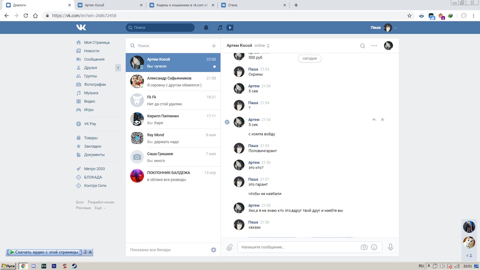Open the music note player icon
This screenshot has height=270, width=480.
click(x=220, y=27)
